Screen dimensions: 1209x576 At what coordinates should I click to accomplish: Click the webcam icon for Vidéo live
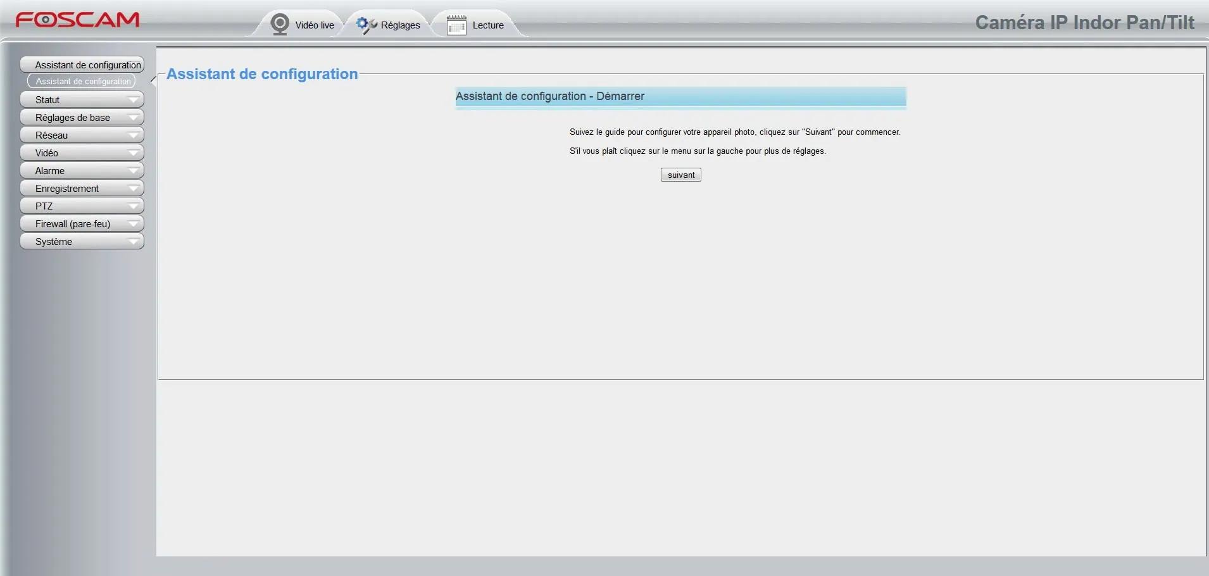coord(279,24)
